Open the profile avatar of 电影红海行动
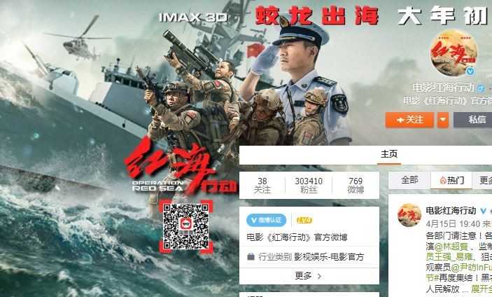Image resolution: width=492 pixels, height=297 pixels. click(x=454, y=53)
